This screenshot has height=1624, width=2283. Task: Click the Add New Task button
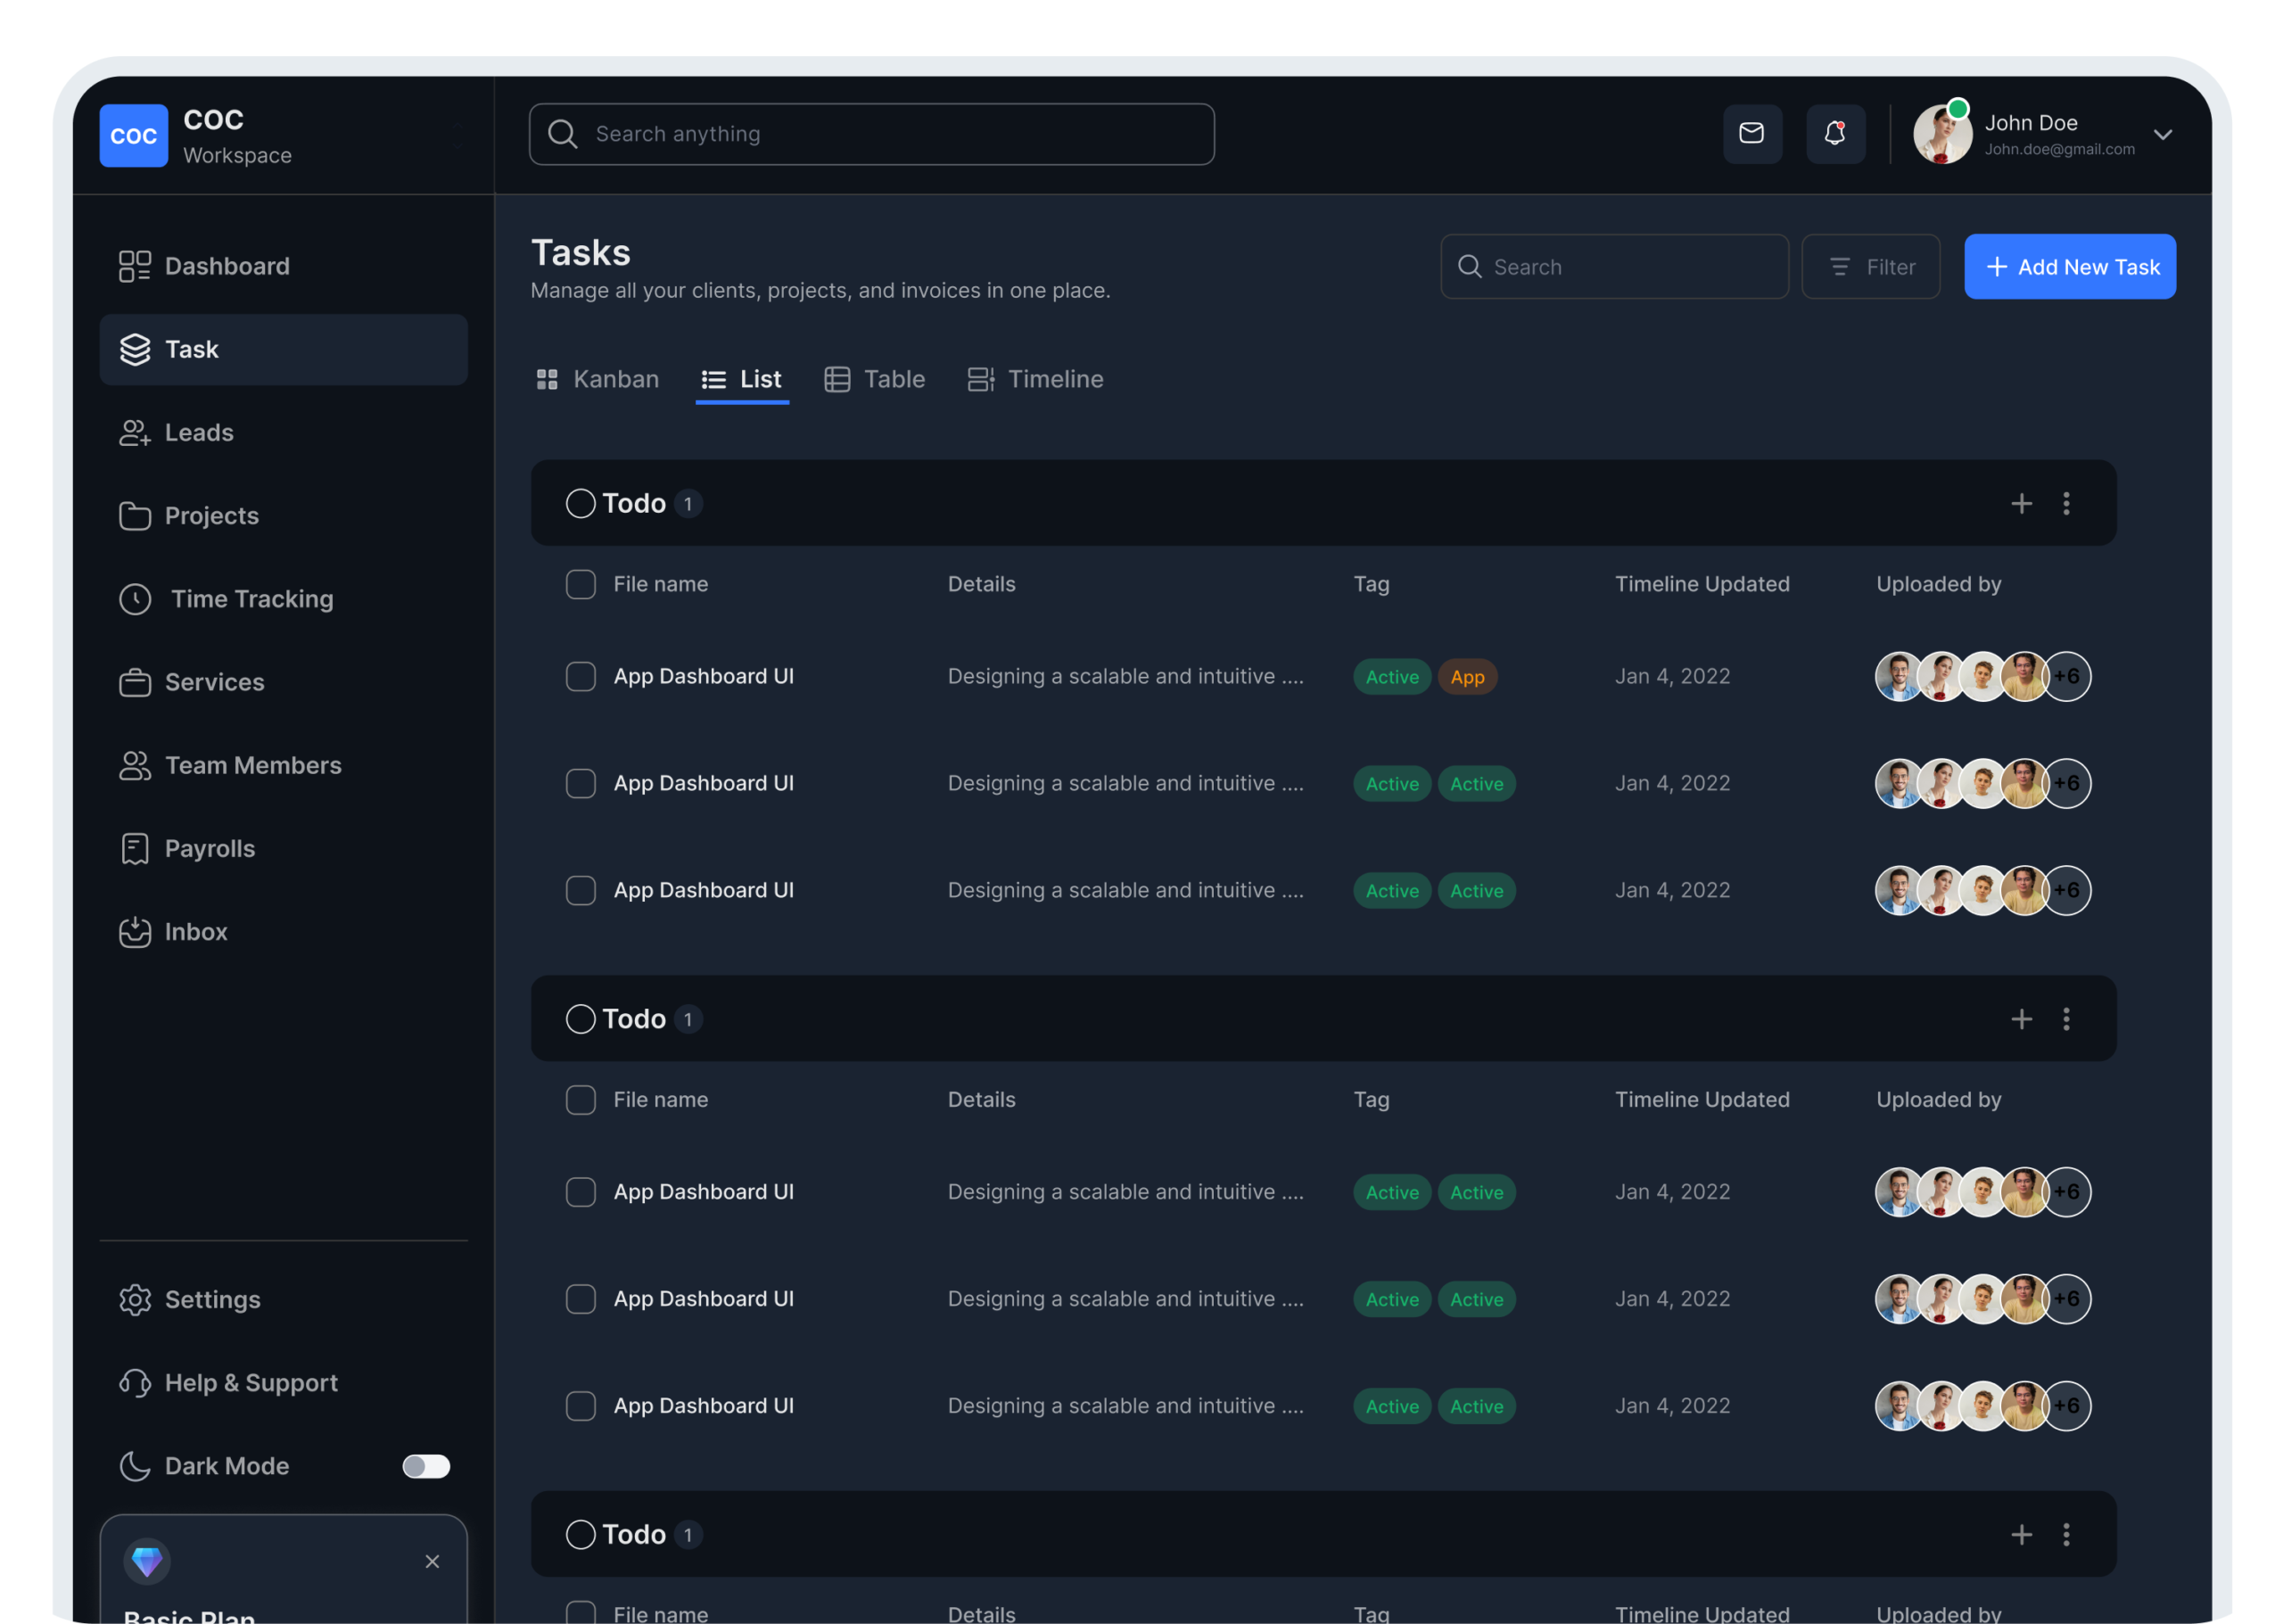click(x=2069, y=267)
